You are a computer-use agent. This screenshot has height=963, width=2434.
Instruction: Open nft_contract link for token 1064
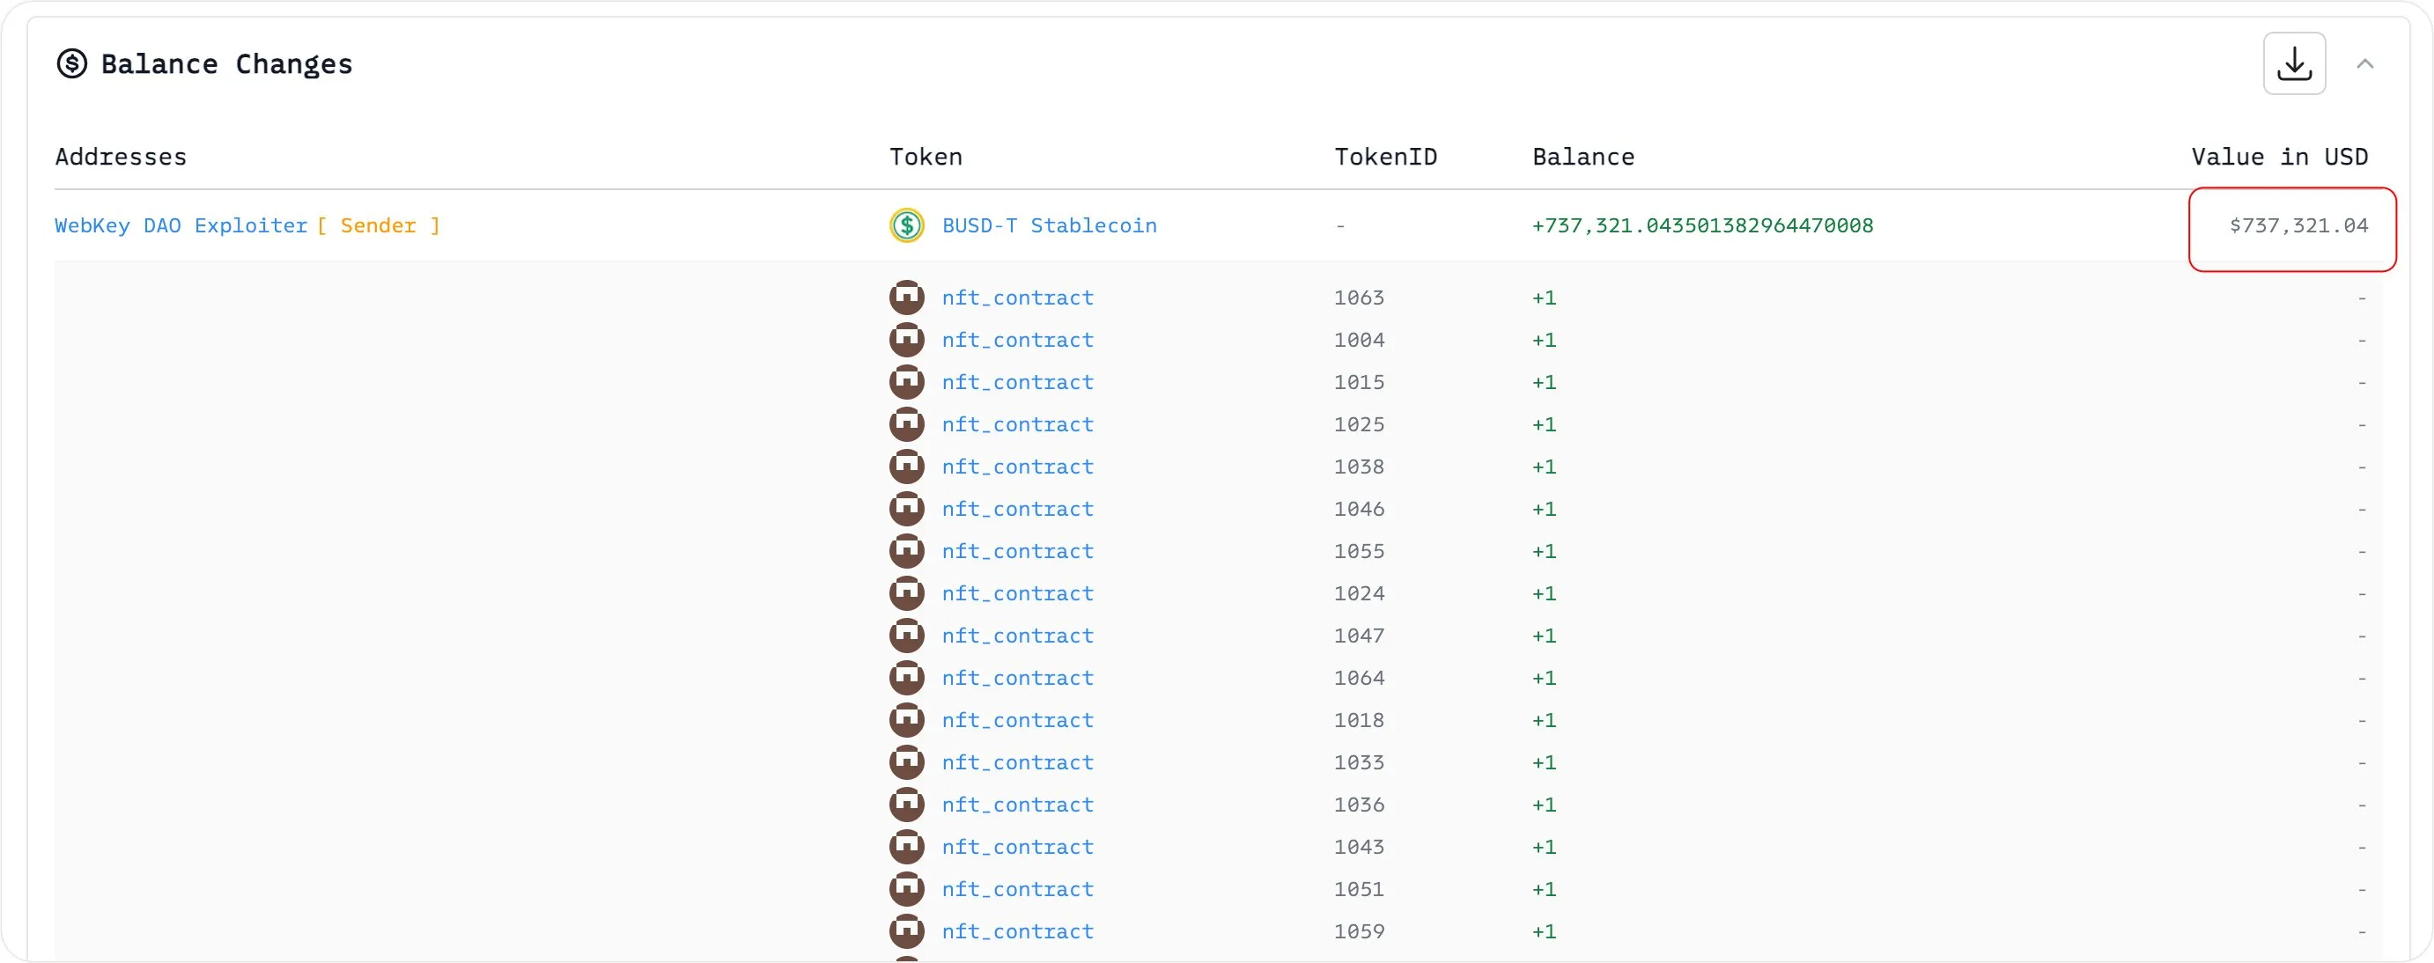1018,678
